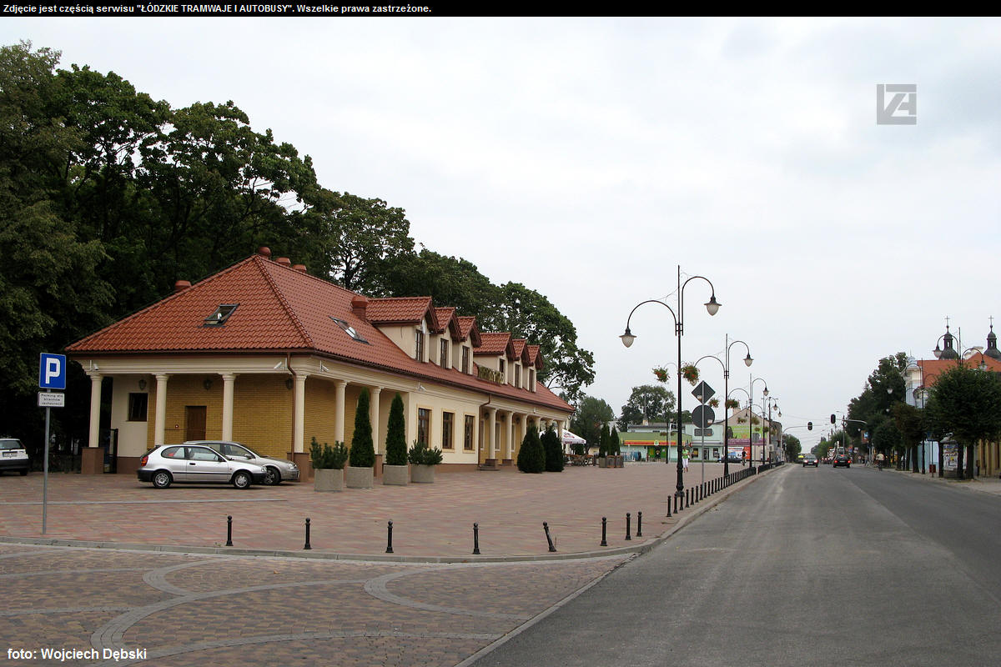Click the white notice plate under parking sign
This screenshot has width=1001, height=667.
[x=51, y=399]
